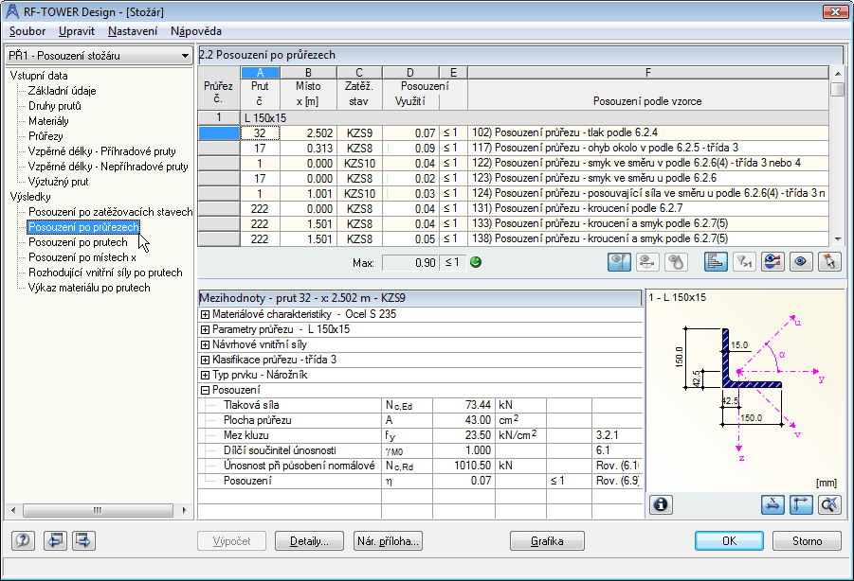
Task: Open Vzpěrné délky - Nepříhradové pruty
Action: click(x=108, y=167)
